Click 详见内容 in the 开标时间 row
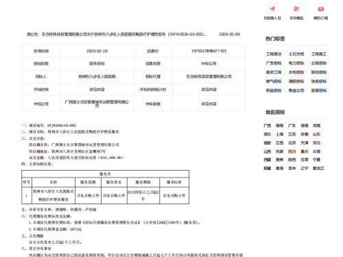The height and width of the screenshot is (257, 343). 97,90
